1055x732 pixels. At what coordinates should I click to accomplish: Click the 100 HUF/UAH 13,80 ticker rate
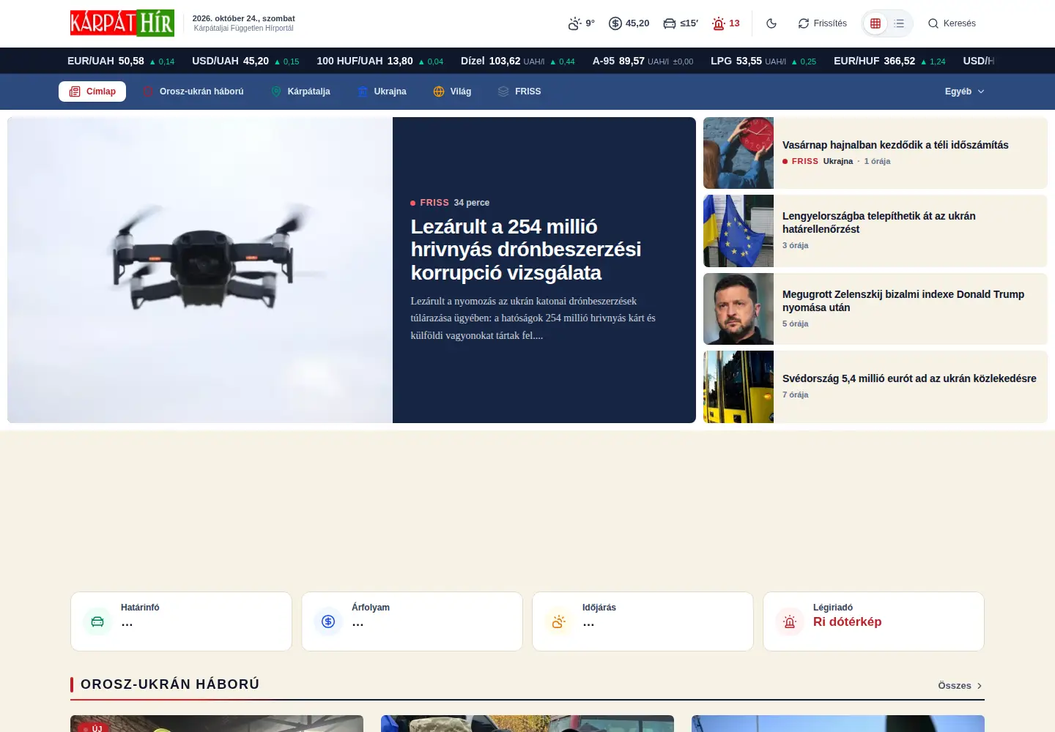pyautogui.click(x=380, y=61)
